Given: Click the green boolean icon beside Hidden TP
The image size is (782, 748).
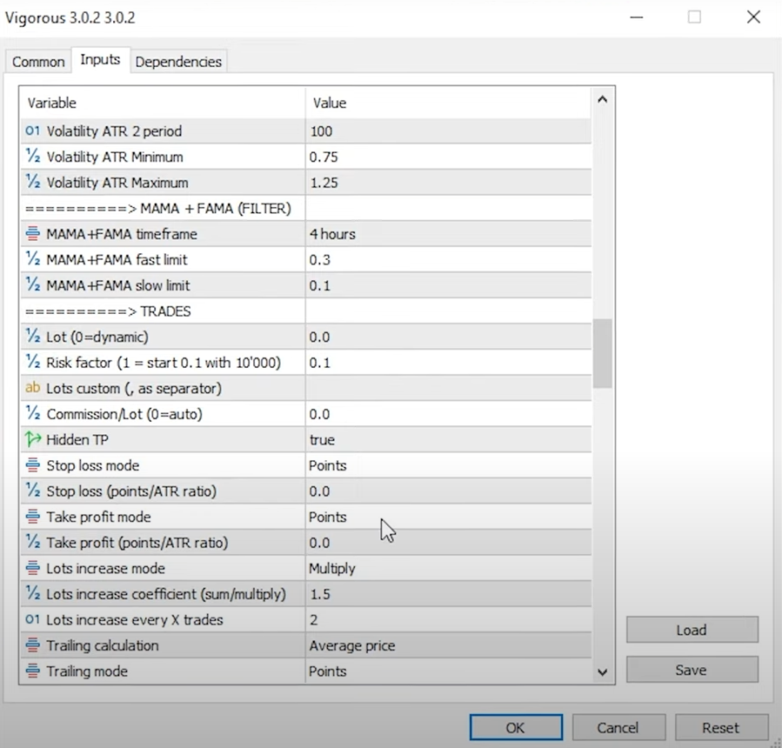Looking at the screenshot, I should click(x=33, y=440).
